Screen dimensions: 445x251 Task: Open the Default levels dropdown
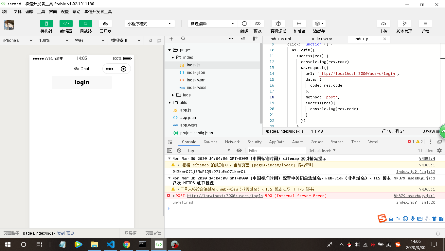pyautogui.click(x=322, y=151)
